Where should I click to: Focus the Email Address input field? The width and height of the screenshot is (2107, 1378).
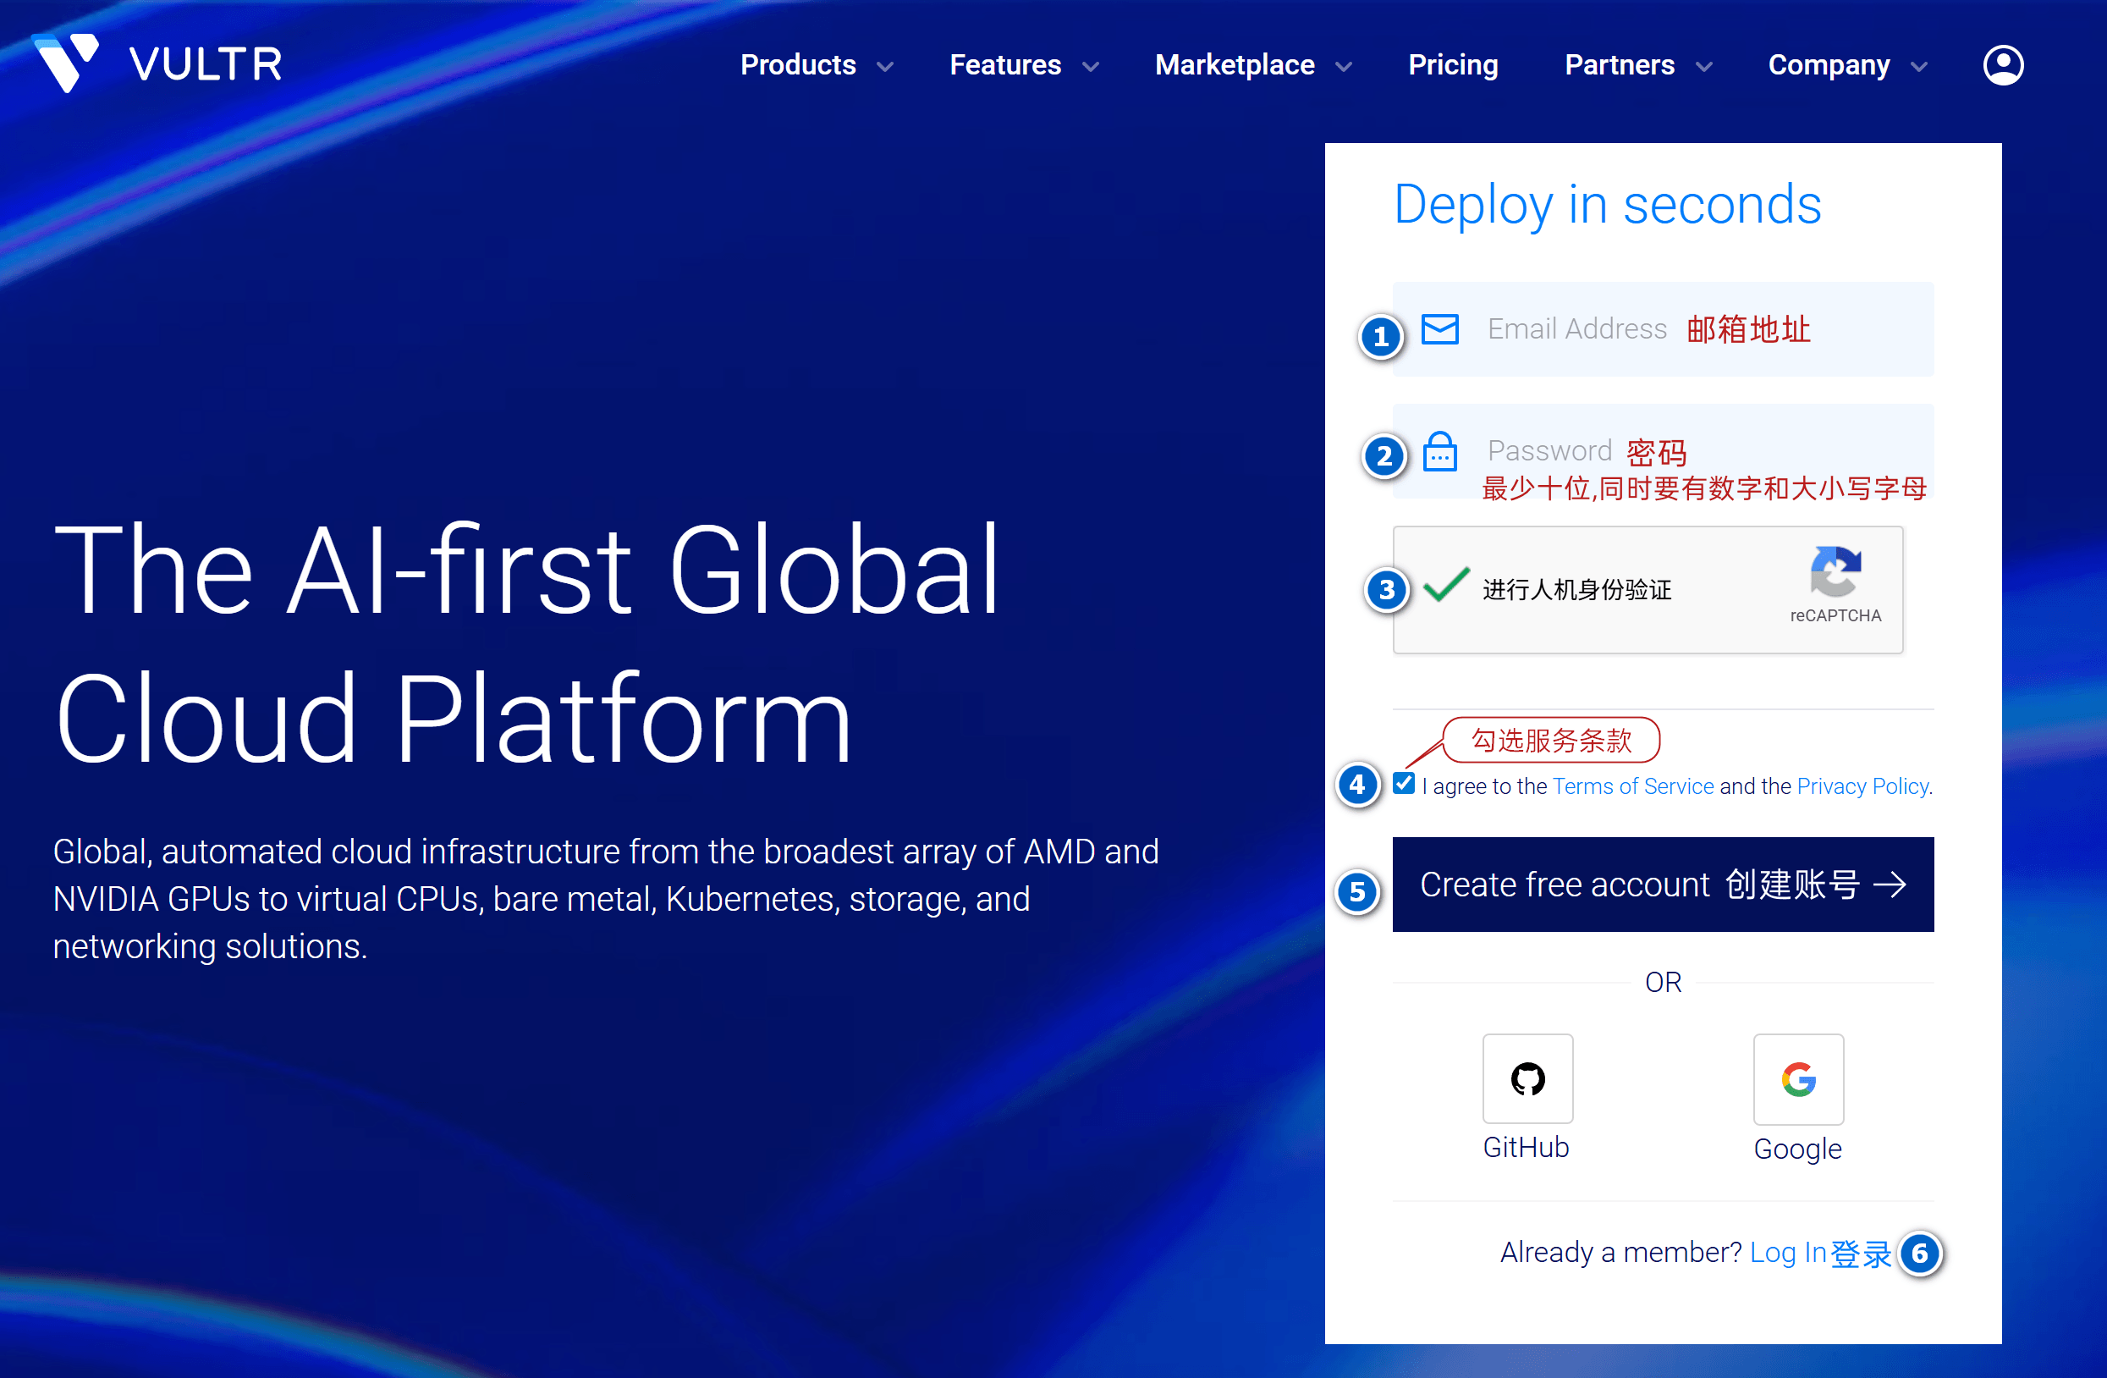1663,328
